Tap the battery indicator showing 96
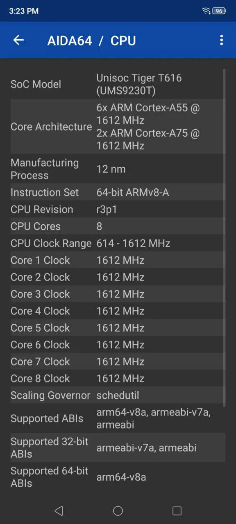236x524 pixels. pyautogui.click(x=219, y=11)
